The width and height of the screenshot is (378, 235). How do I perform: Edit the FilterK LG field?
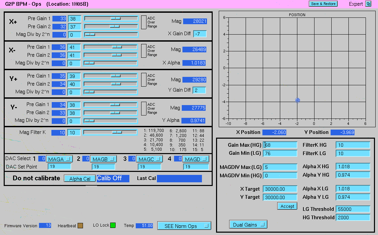[353, 153]
